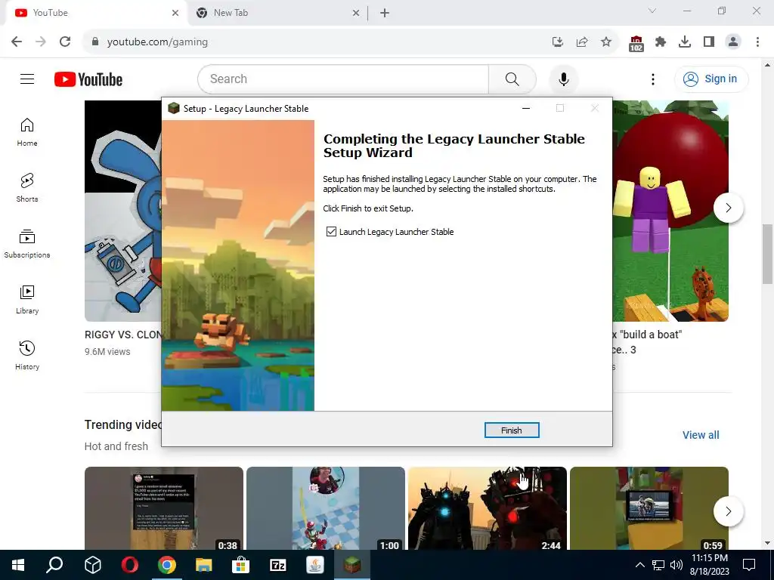Reload the YouTube page
The width and height of the screenshot is (774, 580).
pos(65,42)
